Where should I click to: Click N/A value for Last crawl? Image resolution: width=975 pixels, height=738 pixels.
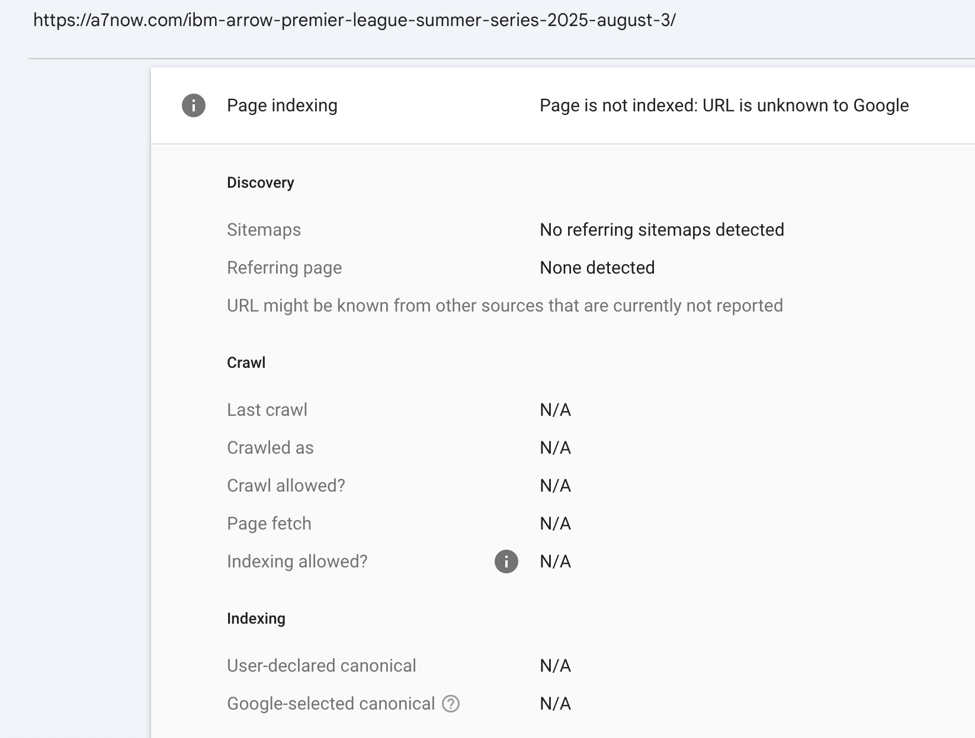pyautogui.click(x=555, y=410)
